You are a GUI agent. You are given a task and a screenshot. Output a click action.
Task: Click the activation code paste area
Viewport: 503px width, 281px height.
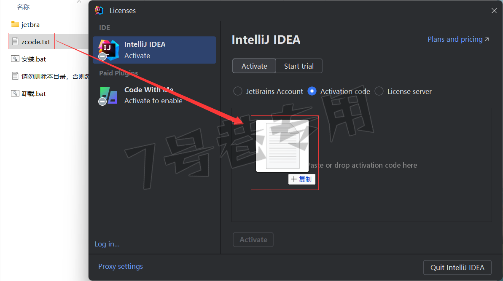(x=361, y=165)
